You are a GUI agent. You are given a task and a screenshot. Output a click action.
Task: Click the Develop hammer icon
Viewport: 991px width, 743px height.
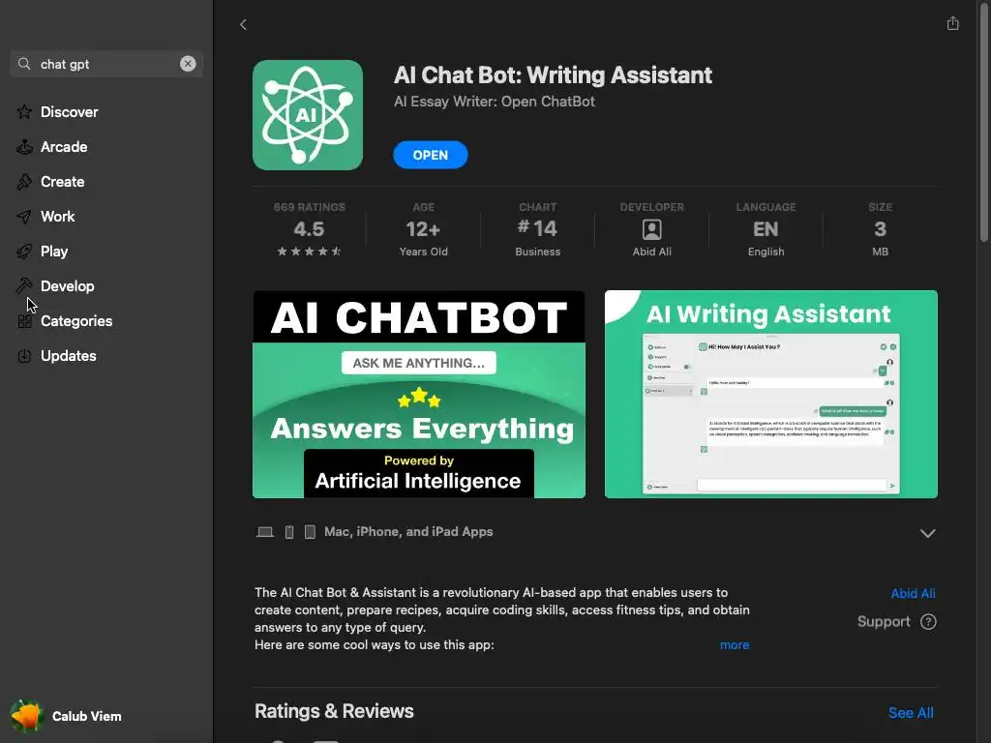click(x=24, y=286)
